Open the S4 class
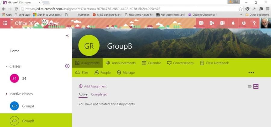 24,78
